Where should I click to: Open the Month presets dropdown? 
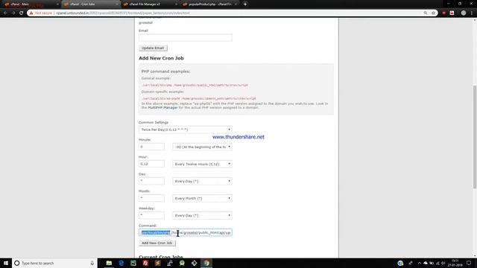tap(202, 199)
